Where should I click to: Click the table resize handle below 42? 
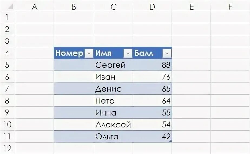pyautogui.click(x=170, y=141)
